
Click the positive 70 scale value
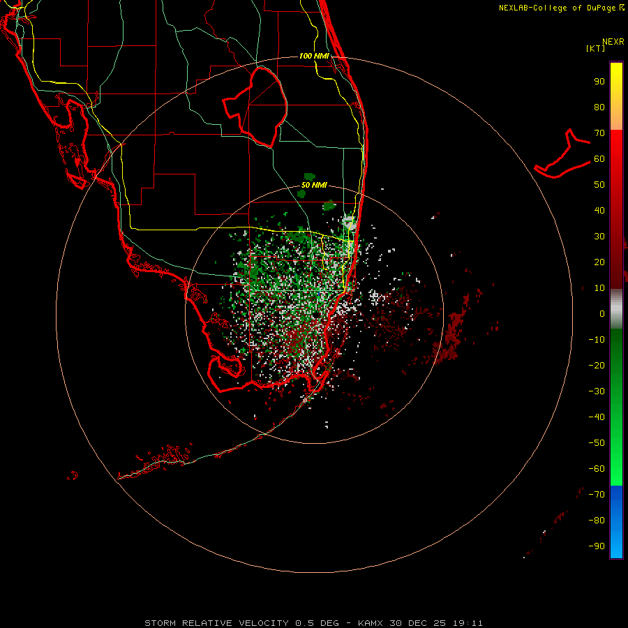599,133
